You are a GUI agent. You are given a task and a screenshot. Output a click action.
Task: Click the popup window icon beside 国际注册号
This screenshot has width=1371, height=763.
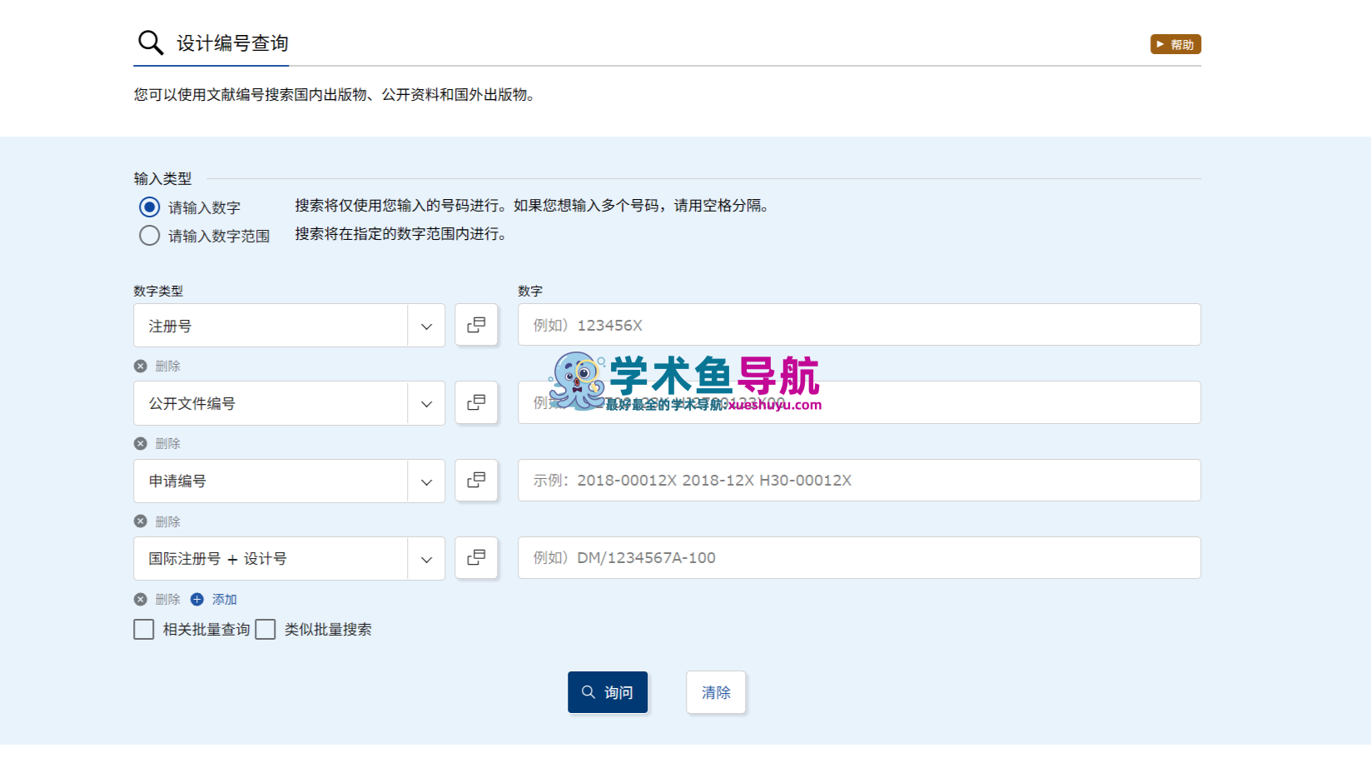[x=476, y=557]
